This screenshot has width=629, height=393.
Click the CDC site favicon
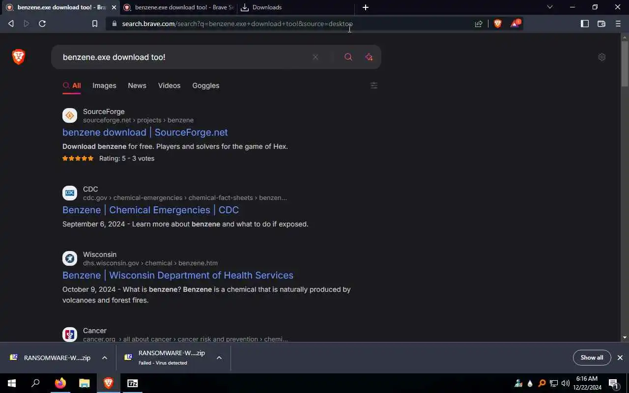70,193
